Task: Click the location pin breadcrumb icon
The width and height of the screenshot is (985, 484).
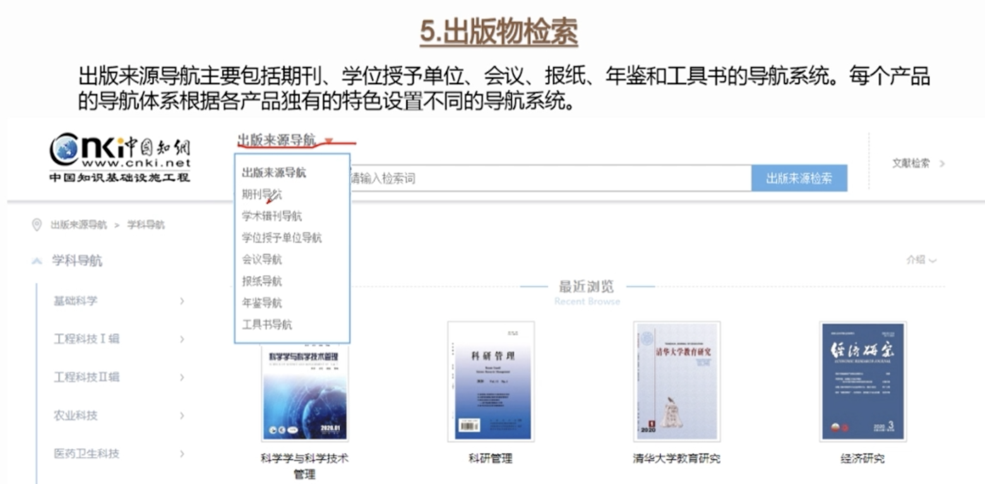Action: [37, 224]
